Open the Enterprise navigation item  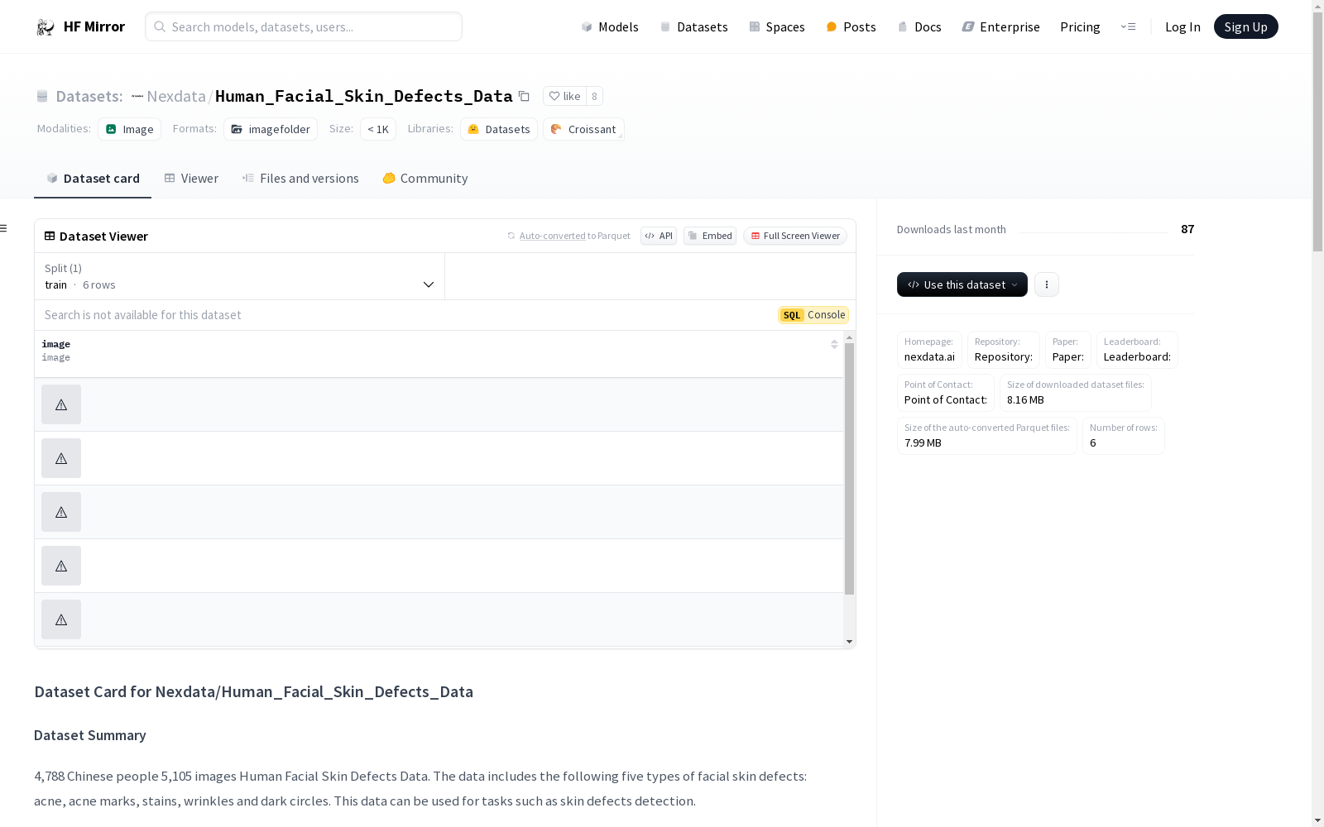1000,26
